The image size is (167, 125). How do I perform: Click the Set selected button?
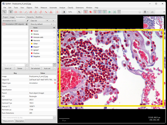click(35, 68)
